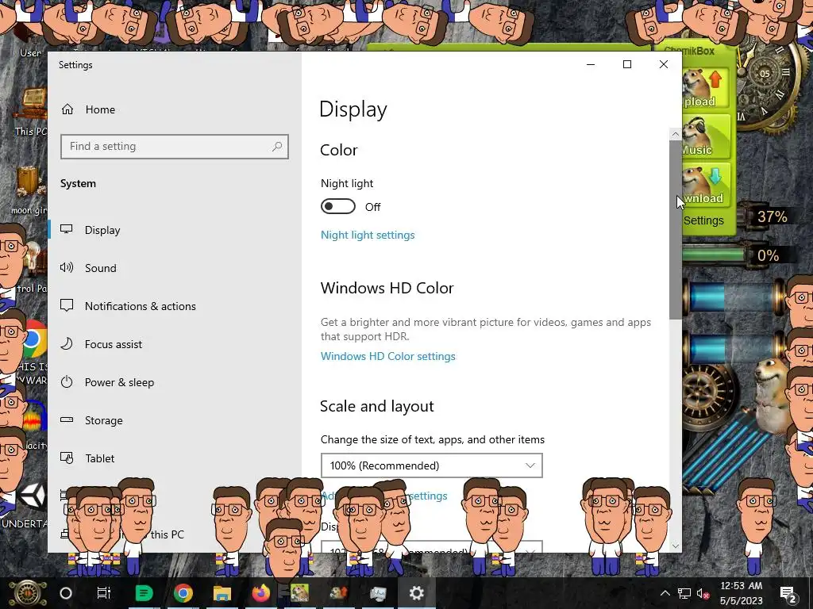This screenshot has width=813, height=609.
Task: Maximize the Settings window
Action: point(627,64)
